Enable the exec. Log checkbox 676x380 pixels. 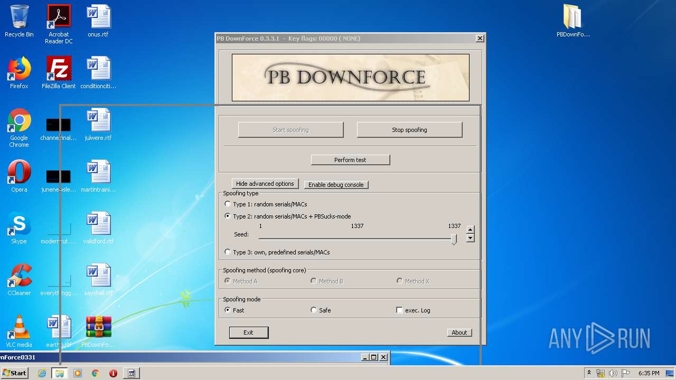[x=400, y=310]
